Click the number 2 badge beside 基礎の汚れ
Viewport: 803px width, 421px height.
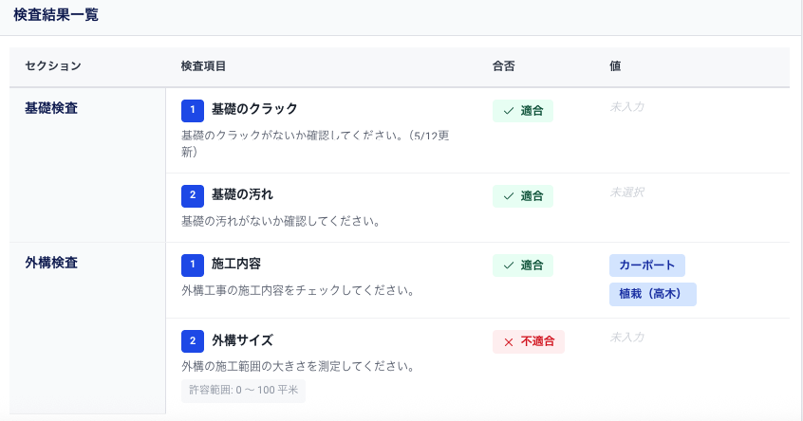(193, 195)
